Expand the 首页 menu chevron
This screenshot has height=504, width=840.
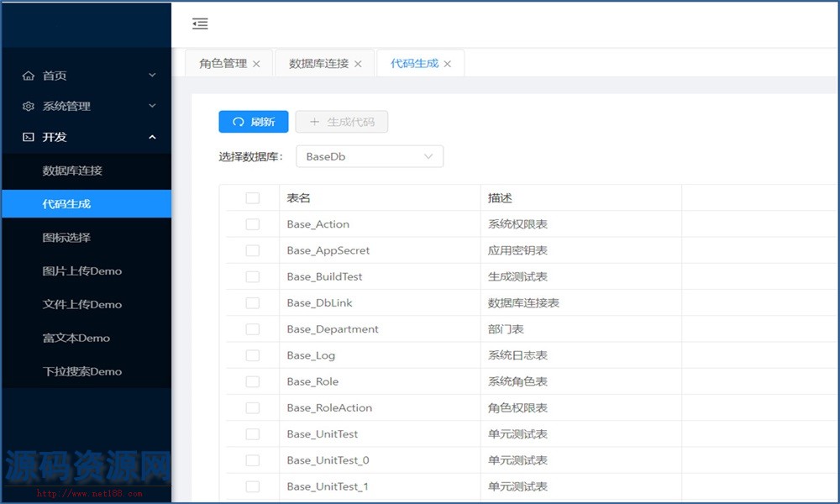[152, 76]
